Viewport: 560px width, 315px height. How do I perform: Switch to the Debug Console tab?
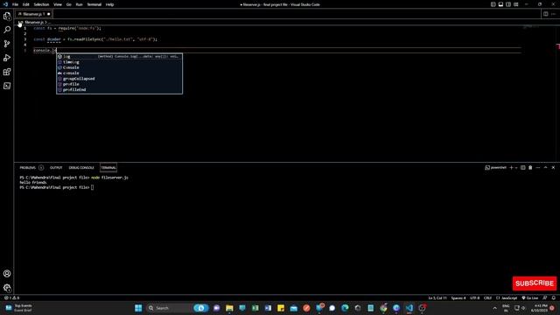81,167
